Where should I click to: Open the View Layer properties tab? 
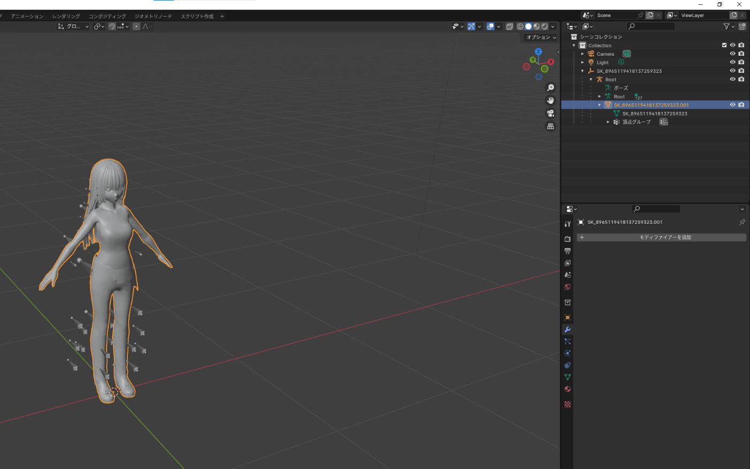click(x=567, y=263)
